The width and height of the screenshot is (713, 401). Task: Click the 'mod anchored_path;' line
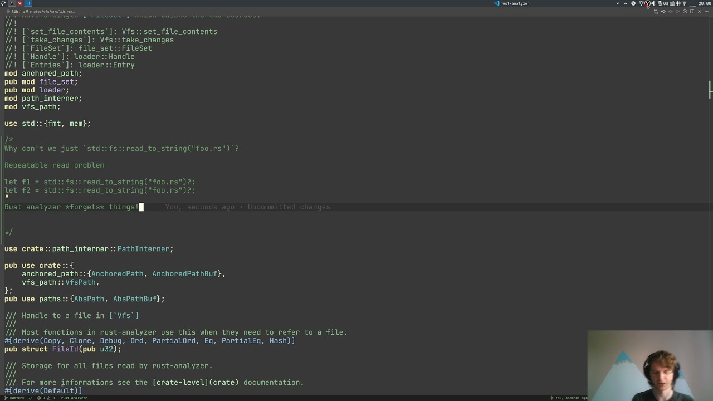point(43,74)
